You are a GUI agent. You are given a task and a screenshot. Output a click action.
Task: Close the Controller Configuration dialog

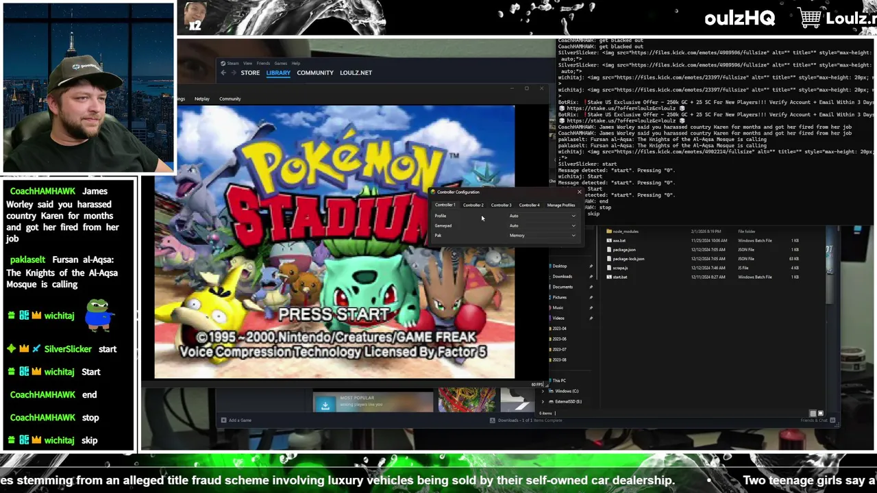pos(579,192)
